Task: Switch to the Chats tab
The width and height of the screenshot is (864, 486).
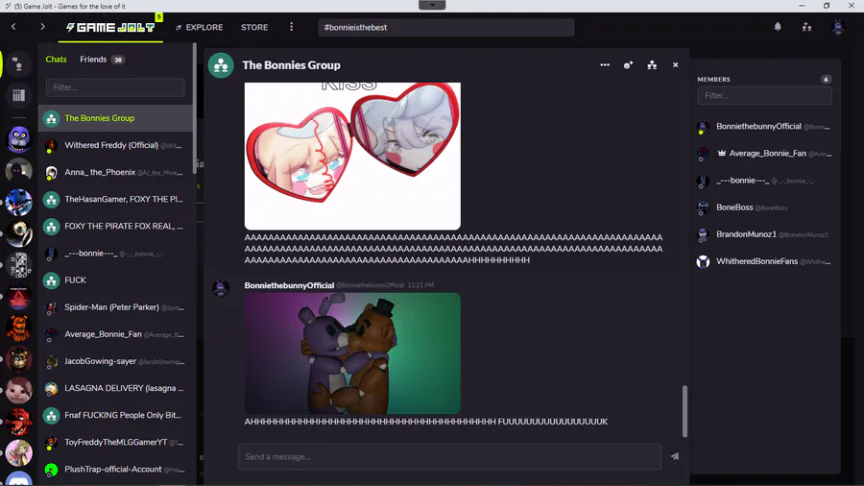Action: click(57, 59)
